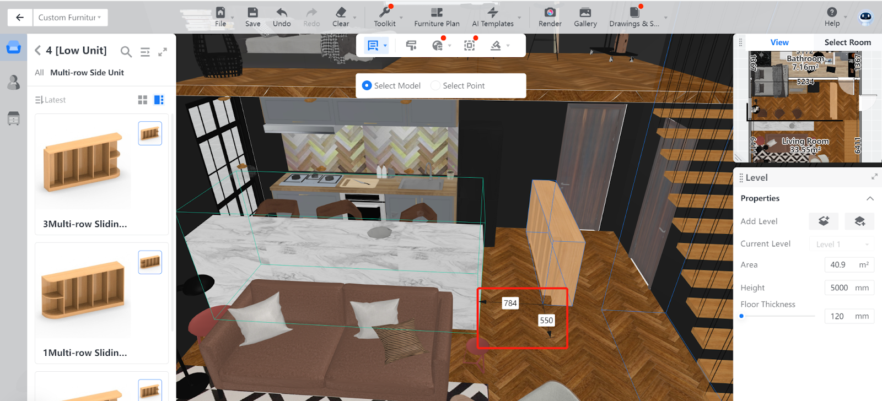The width and height of the screenshot is (882, 401).
Task: Switch to the Select Room tab
Action: click(x=847, y=42)
